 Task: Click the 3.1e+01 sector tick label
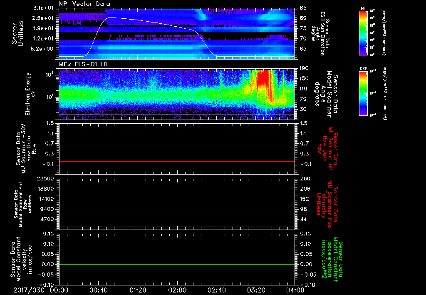point(43,8)
